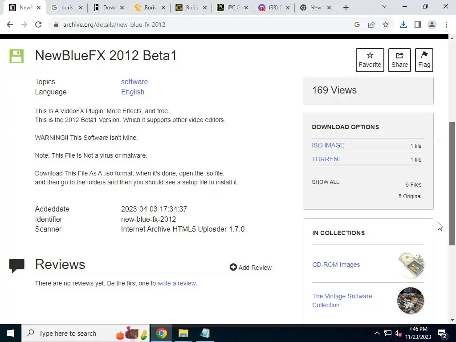Click Add Review button
The width and height of the screenshot is (456, 342).
[250, 267]
